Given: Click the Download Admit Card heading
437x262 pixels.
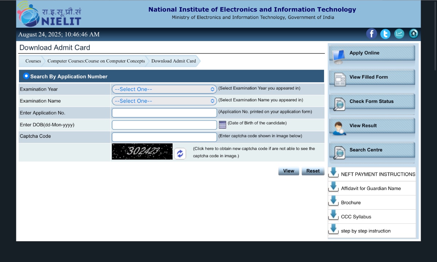Looking at the screenshot, I should [55, 48].
